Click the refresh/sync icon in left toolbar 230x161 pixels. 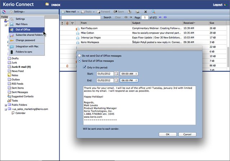[4, 12]
